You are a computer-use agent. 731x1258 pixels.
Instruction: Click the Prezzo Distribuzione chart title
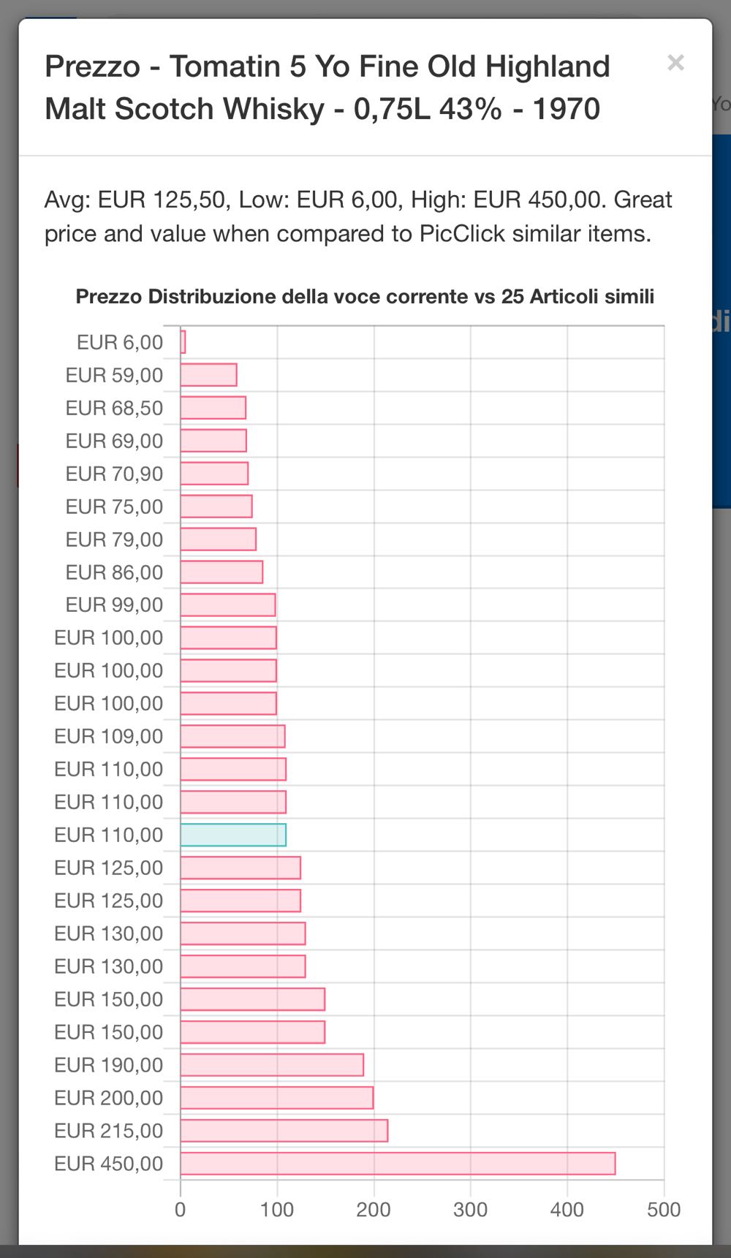coord(365,297)
